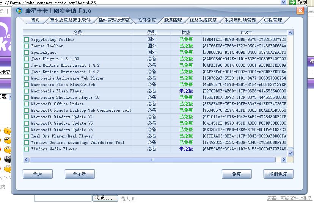Click the Rising Kaka app logo icon
The height and width of the screenshot is (203, 314).
[x=19, y=11]
